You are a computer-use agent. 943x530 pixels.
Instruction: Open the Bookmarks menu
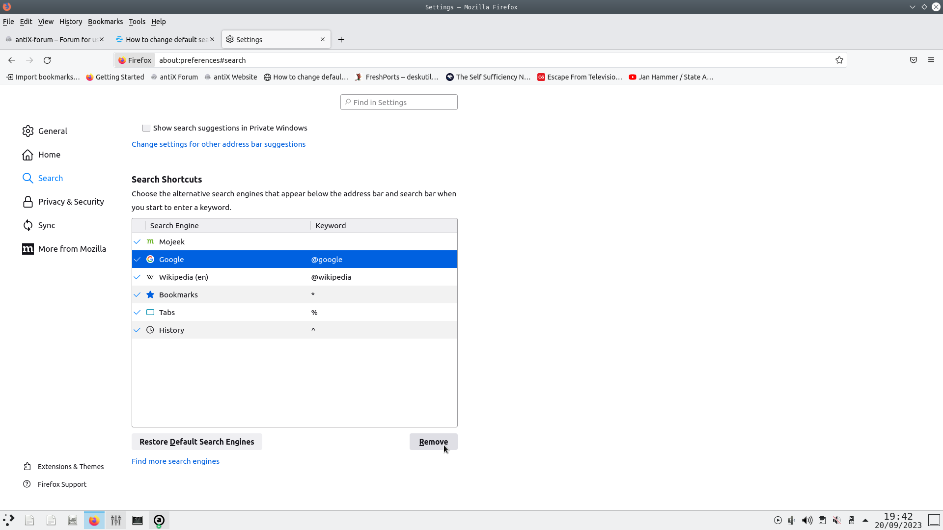(x=105, y=22)
